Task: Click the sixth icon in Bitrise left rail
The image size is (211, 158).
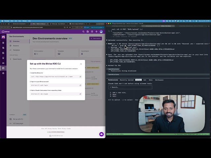Action: coord(3,63)
